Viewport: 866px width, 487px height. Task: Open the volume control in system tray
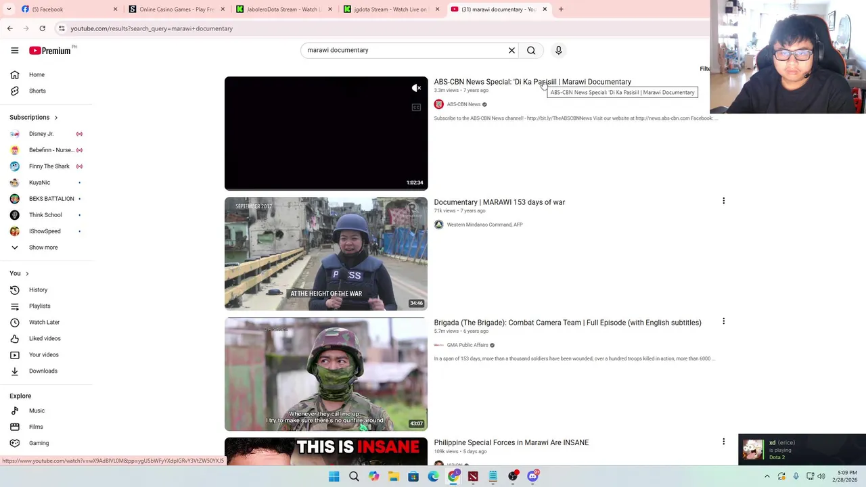pyautogui.click(x=821, y=476)
